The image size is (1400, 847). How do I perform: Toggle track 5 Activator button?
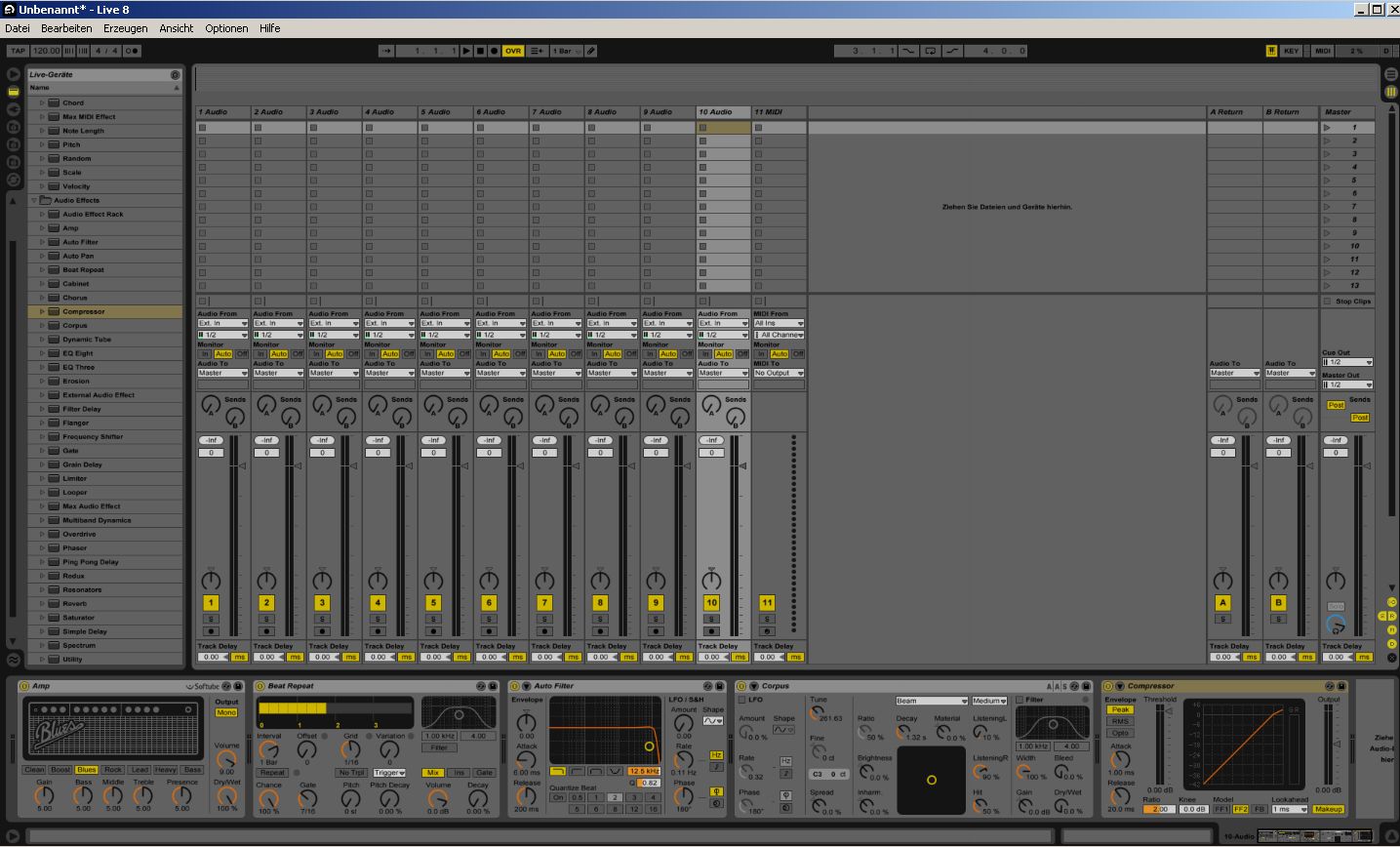point(433,602)
